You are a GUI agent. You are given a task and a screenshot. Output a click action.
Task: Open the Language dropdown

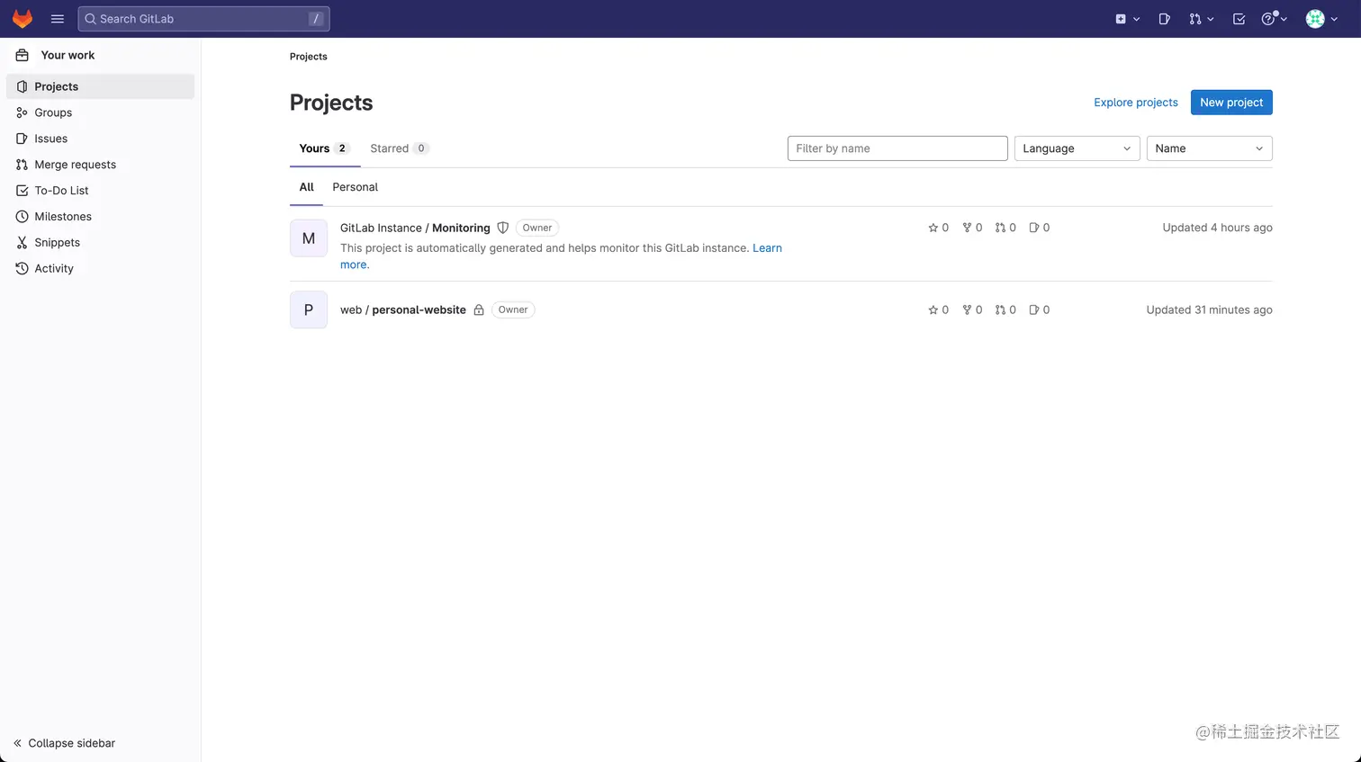[x=1077, y=148]
